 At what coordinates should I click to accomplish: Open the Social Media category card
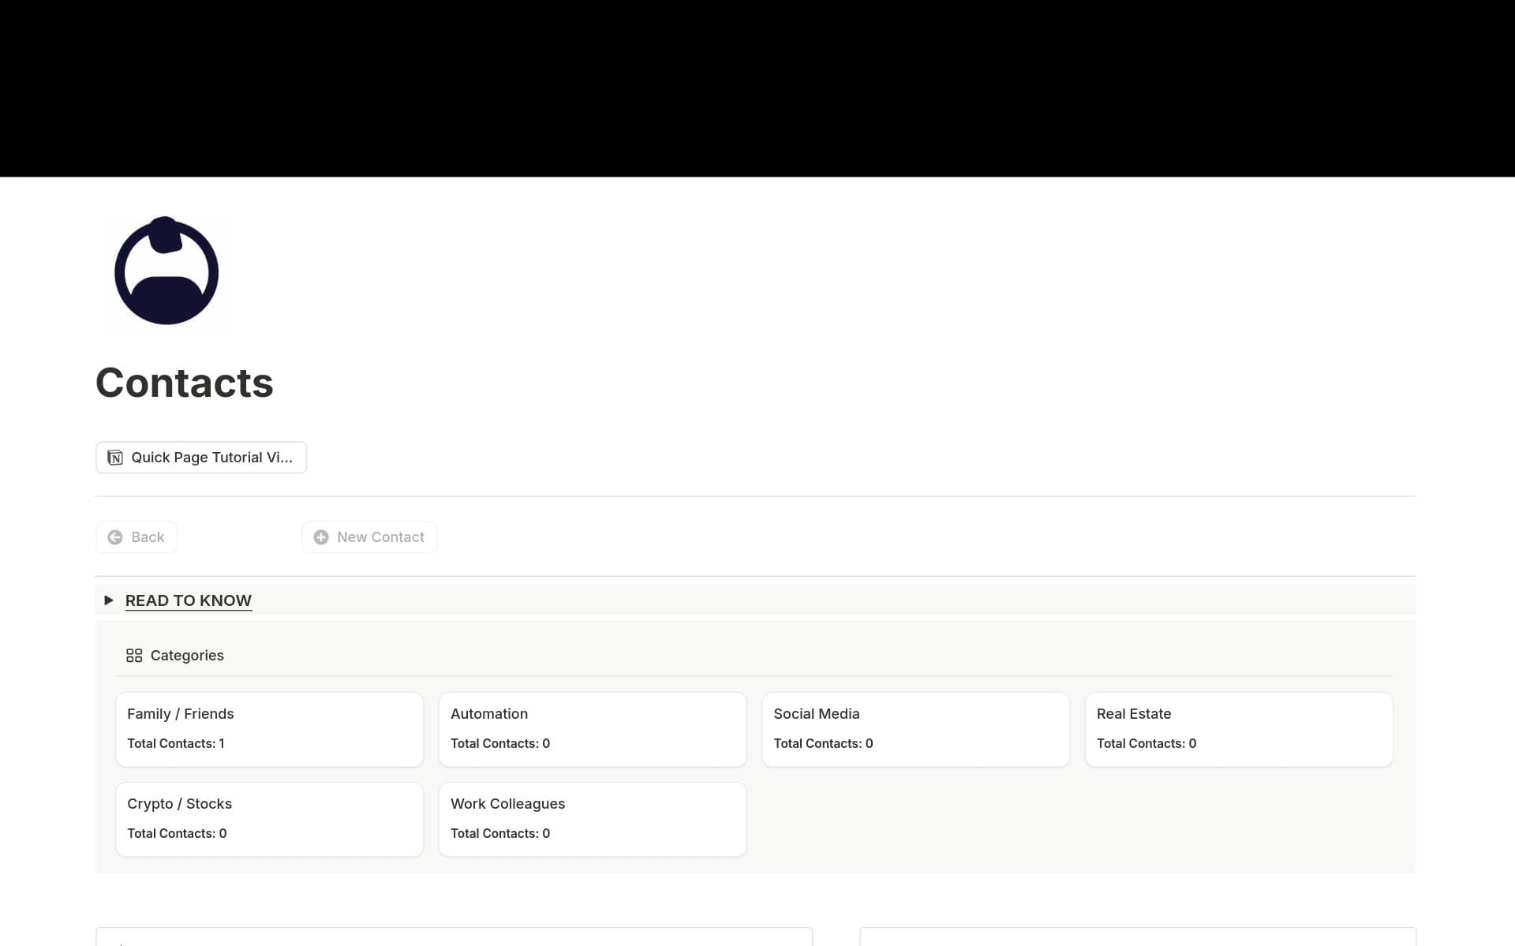[915, 728]
